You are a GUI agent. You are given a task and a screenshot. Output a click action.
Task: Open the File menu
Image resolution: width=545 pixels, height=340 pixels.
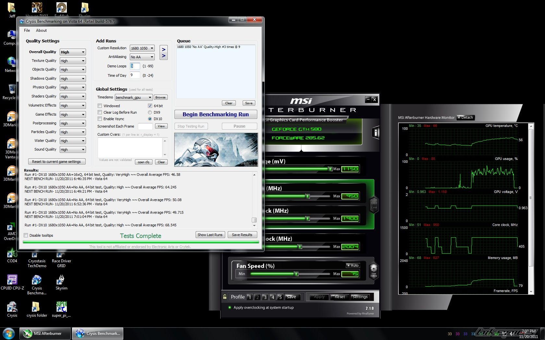point(27,30)
